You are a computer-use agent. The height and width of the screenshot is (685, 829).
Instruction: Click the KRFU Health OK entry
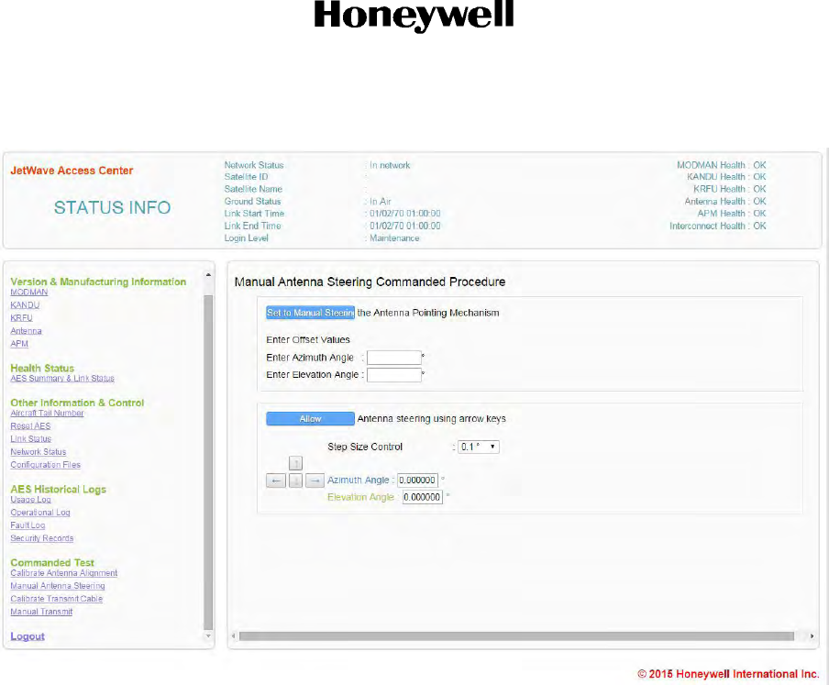(730, 189)
